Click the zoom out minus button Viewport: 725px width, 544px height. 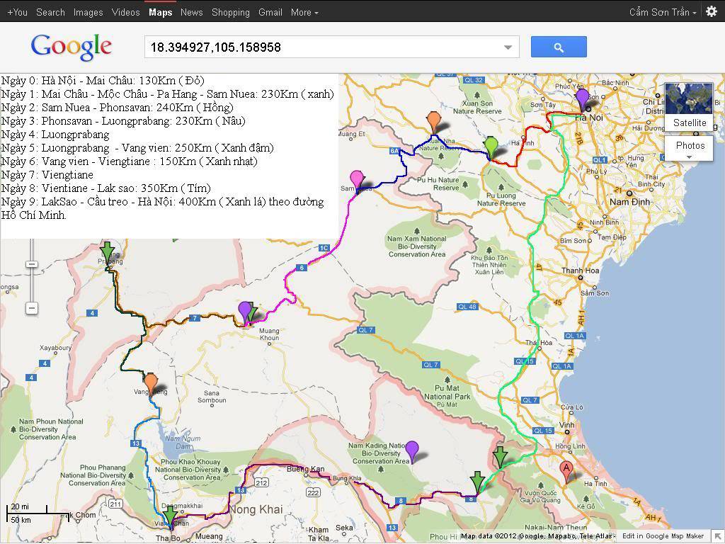(x=31, y=307)
